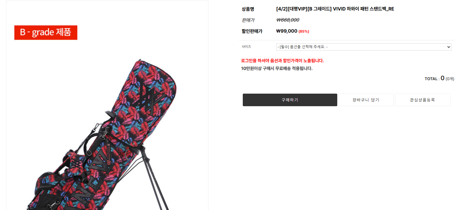
Task: Click the red 85% discount label
Action: pyautogui.click(x=304, y=31)
